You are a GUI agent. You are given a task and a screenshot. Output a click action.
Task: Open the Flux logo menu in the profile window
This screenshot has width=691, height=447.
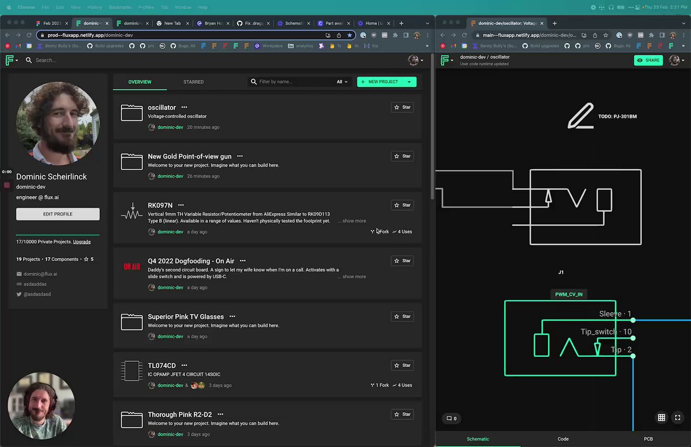tap(11, 60)
